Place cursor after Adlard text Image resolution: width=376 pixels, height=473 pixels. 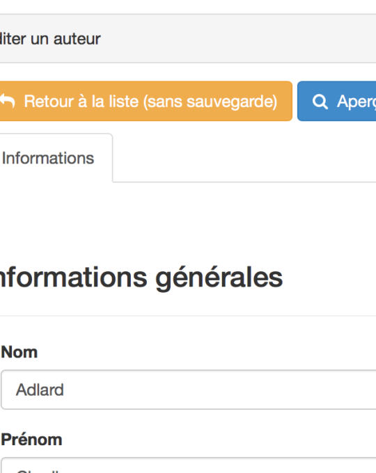64,390
